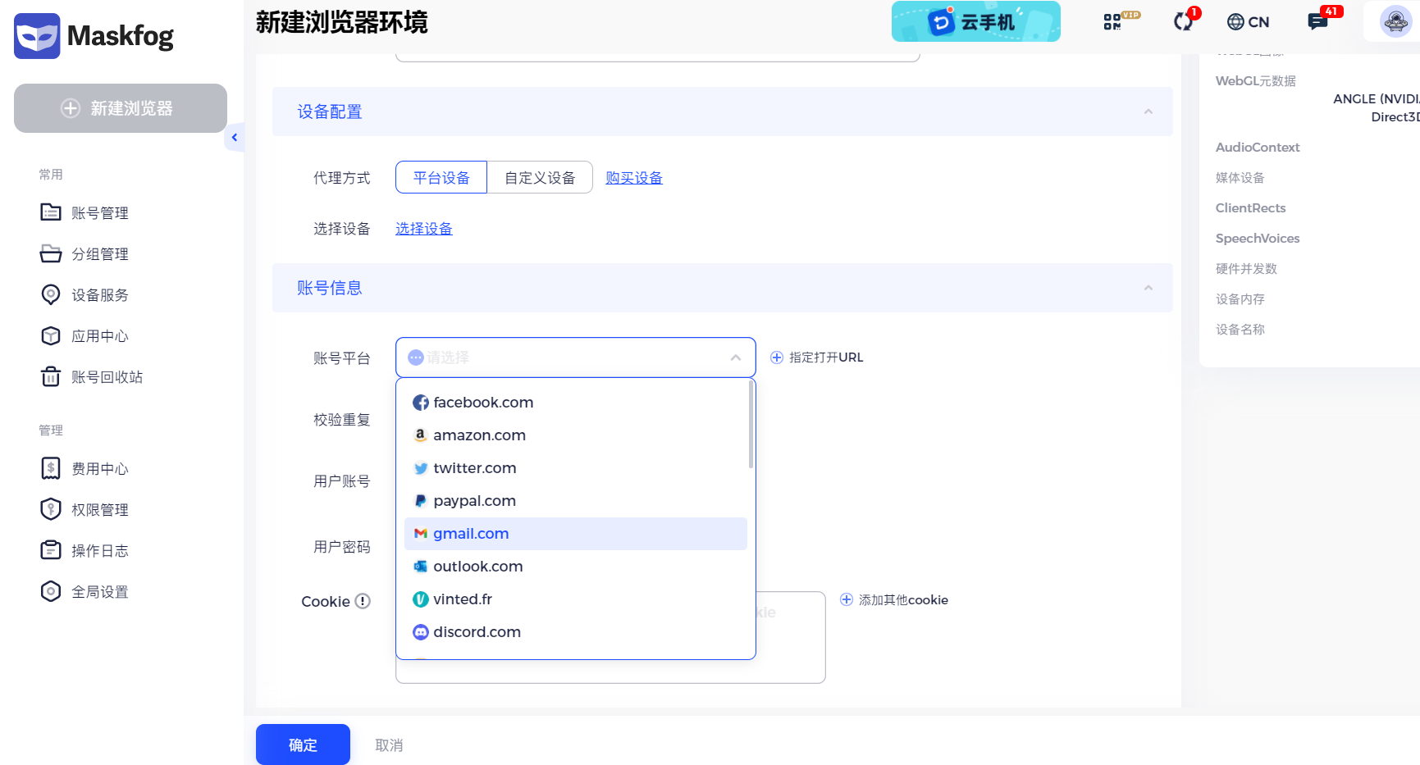Open 费用中心 in the sidebar
The height and width of the screenshot is (765, 1420).
84,469
